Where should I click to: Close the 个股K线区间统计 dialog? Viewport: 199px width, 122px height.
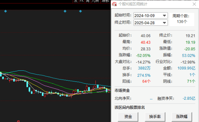pyautogui.click(x=194, y=4)
